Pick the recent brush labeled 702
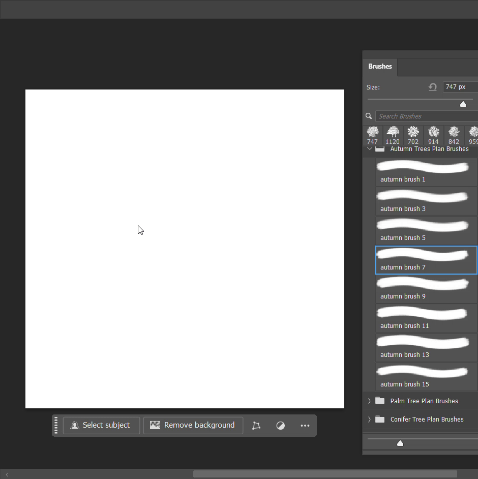The height and width of the screenshot is (479, 478). click(413, 135)
